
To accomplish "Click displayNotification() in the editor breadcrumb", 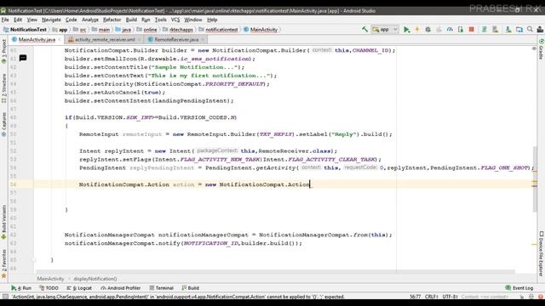I will [x=95, y=279].
